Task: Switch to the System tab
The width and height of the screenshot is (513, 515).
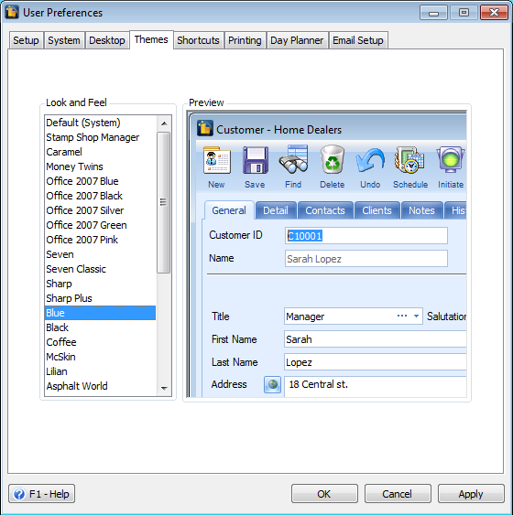Action: click(x=64, y=40)
